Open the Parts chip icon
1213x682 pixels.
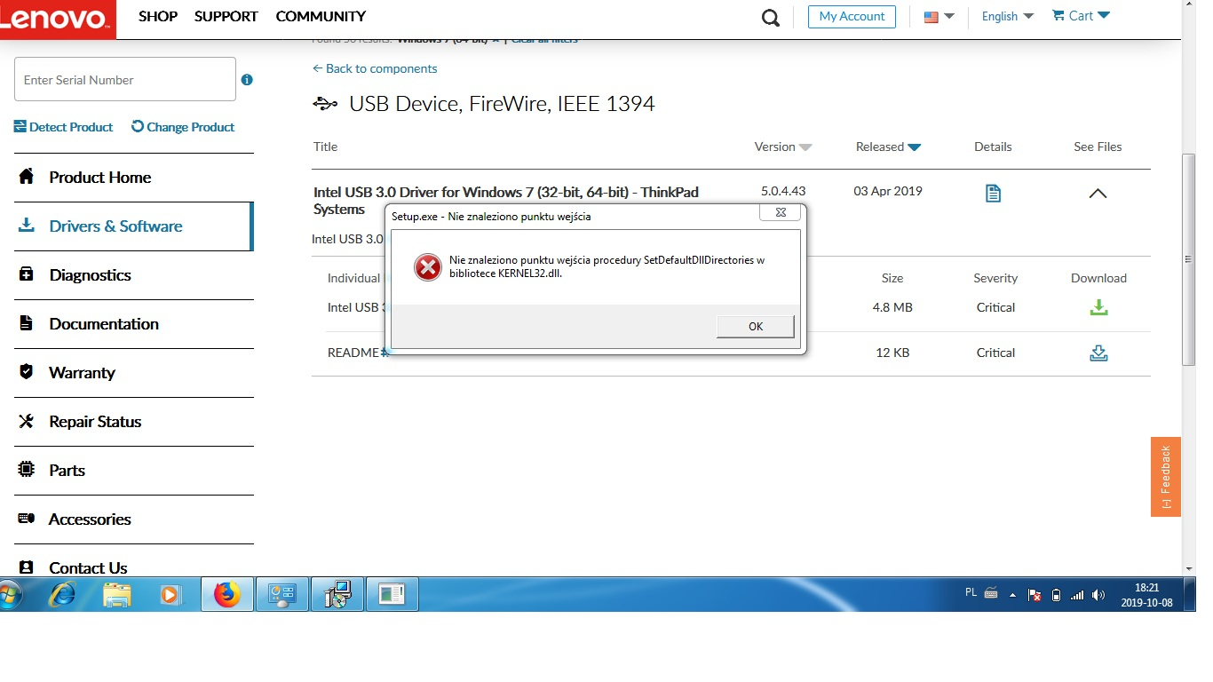(27, 470)
